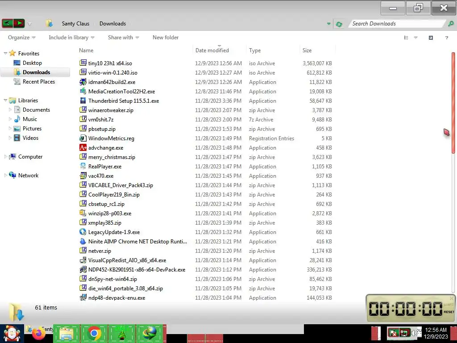Click the Ninite AIMP Chrome installer icon
Viewport: 457px width, 343px height.
click(83, 241)
